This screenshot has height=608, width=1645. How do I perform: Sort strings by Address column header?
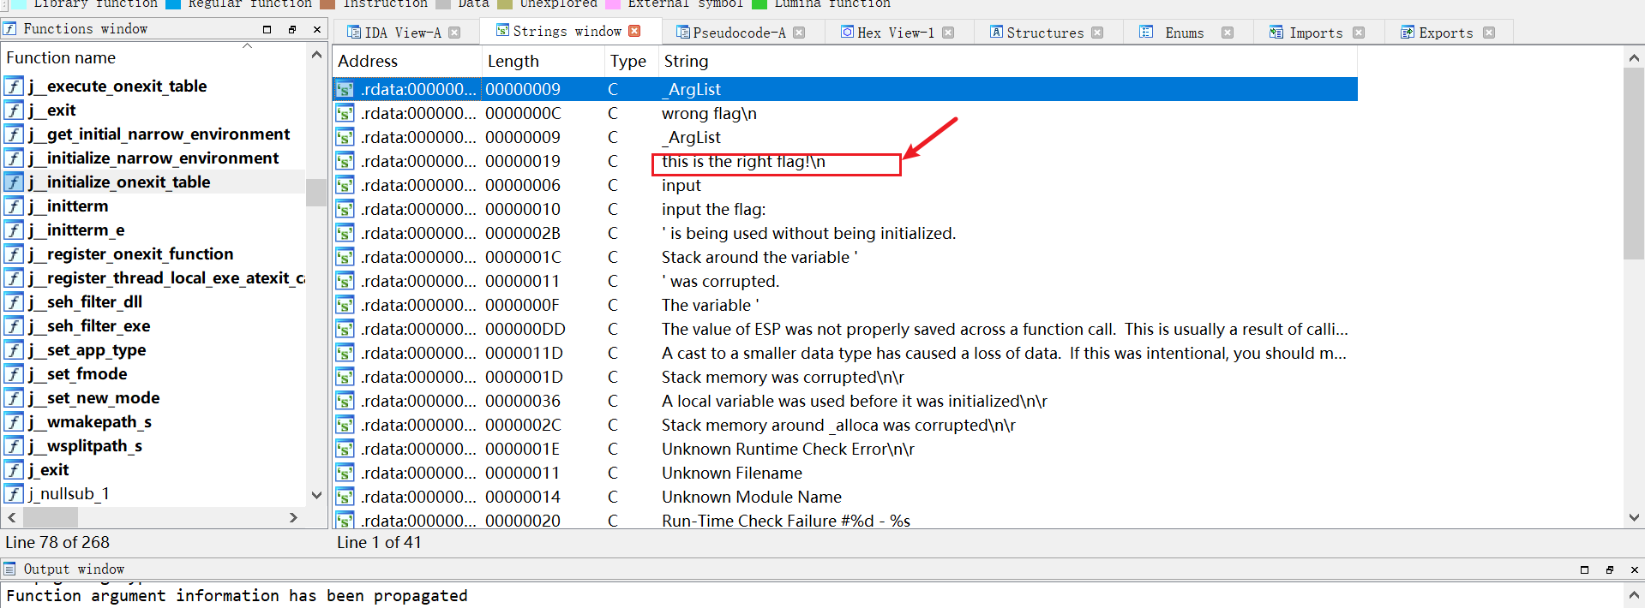click(407, 61)
